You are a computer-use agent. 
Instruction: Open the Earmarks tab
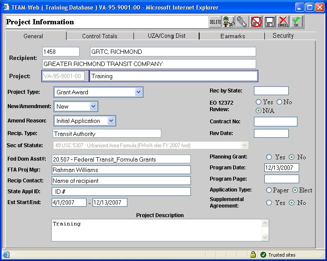pyautogui.click(x=233, y=36)
